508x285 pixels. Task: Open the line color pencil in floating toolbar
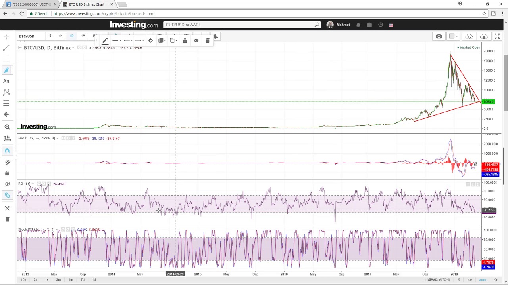105,41
